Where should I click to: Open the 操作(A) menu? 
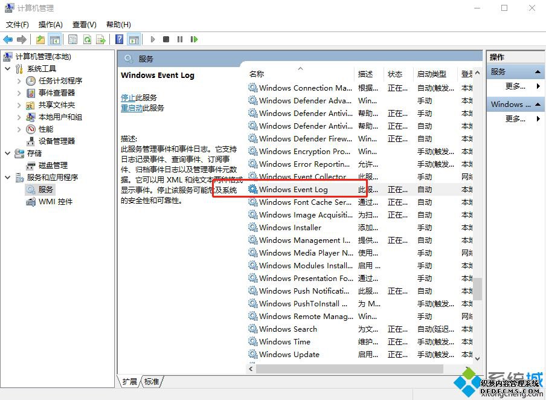(x=51, y=25)
